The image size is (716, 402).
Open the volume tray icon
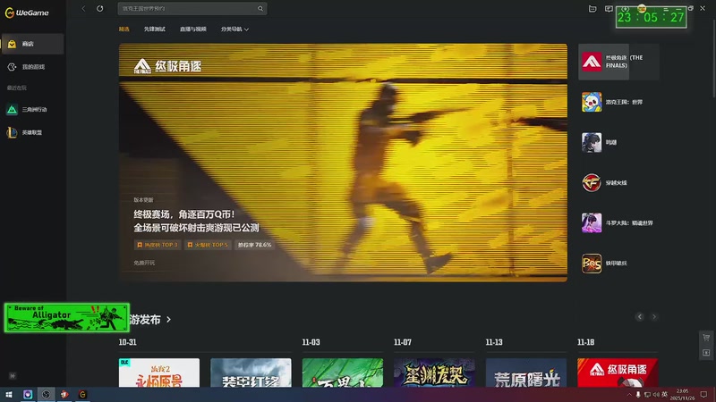coord(656,395)
